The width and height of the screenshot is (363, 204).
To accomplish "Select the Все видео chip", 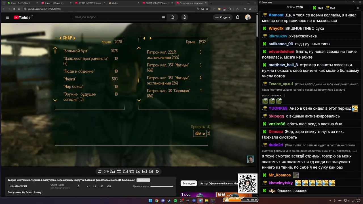I will pos(189,183).
